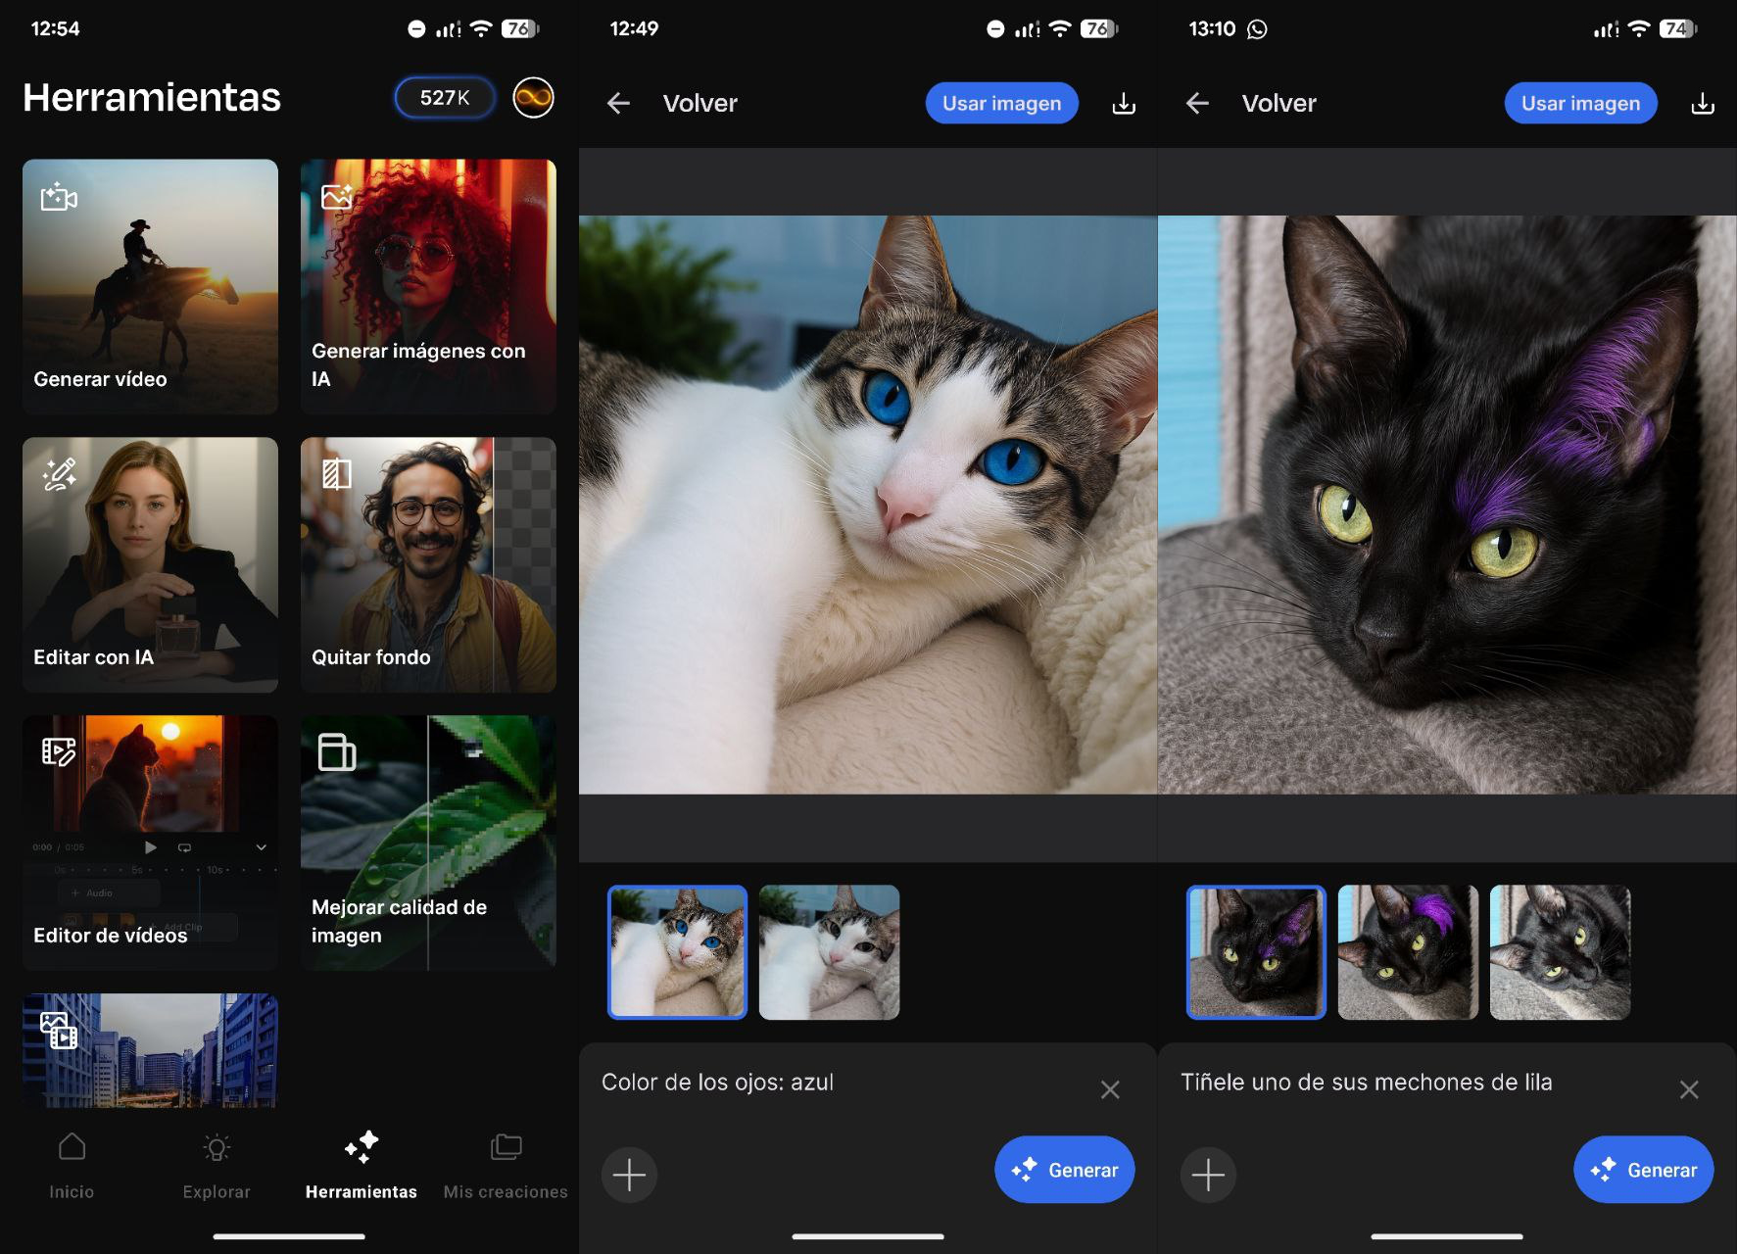The width and height of the screenshot is (1737, 1254).
Task: Tap the do-not-disturb icon in first status bar
Action: (416, 29)
